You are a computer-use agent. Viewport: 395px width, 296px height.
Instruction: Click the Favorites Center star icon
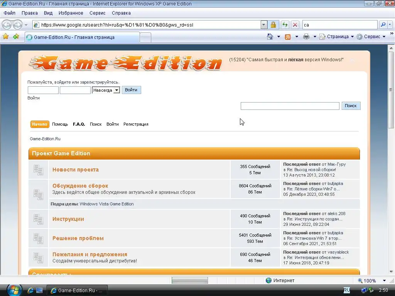click(x=5, y=37)
